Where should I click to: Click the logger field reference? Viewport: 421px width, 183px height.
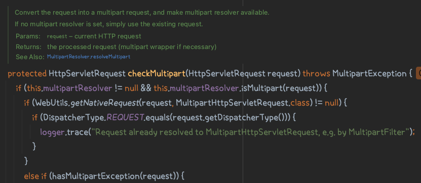[52, 132]
